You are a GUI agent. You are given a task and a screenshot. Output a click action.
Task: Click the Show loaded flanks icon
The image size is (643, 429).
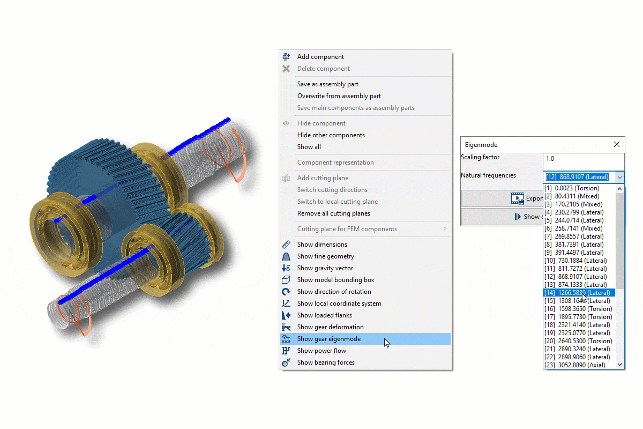coord(286,315)
